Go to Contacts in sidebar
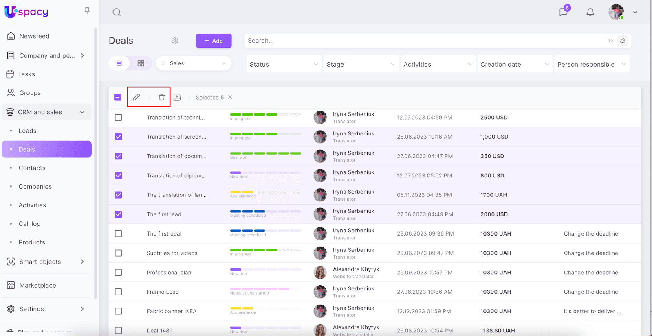The height and width of the screenshot is (336, 652). (32, 168)
